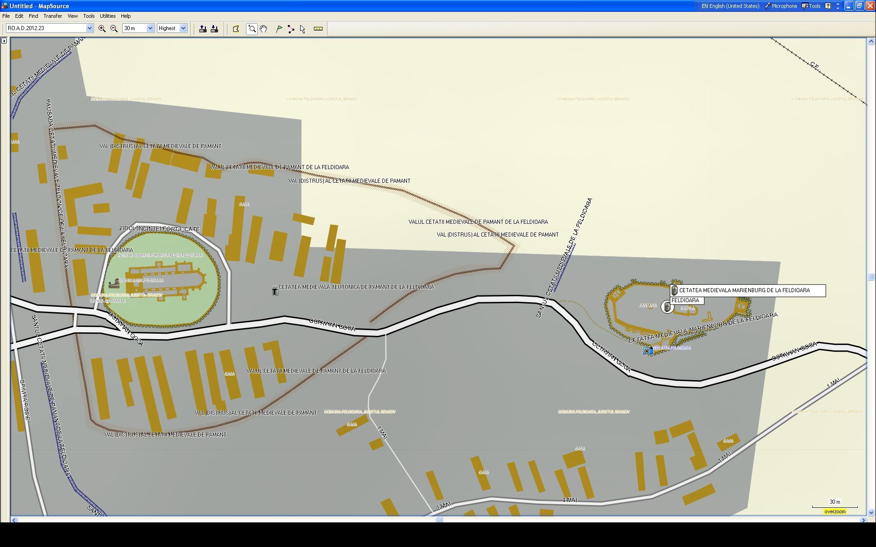Screen dimensions: 876x547
Task: Expand the Highest detail level dropdown
Action: 183,28
